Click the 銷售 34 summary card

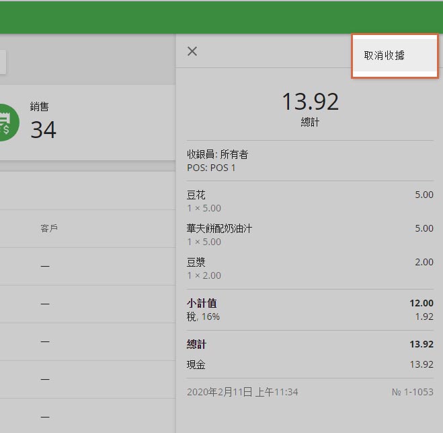[87, 123]
